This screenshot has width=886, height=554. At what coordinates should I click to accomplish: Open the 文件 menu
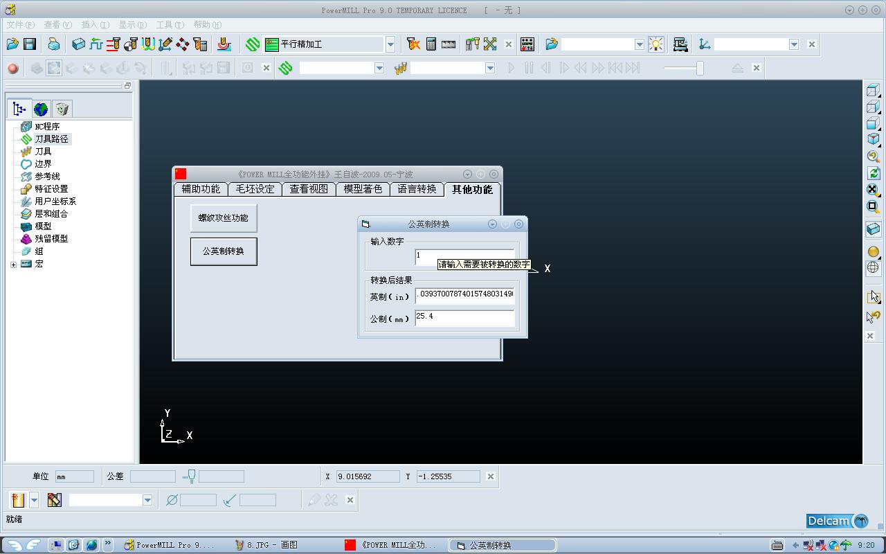pos(20,25)
